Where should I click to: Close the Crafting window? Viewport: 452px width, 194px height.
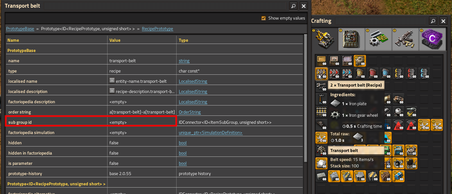click(x=443, y=21)
